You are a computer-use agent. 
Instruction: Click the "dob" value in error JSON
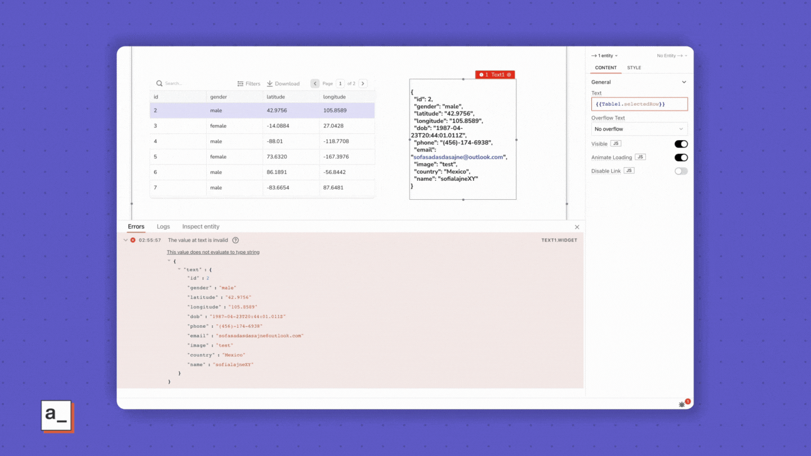[247, 316]
